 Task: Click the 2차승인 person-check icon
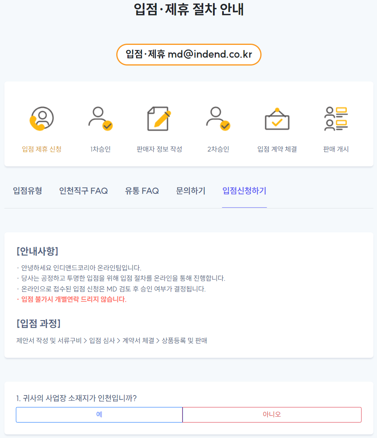tap(218, 118)
